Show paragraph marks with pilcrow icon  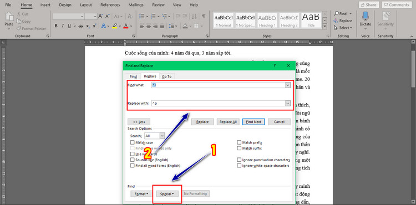(x=204, y=16)
